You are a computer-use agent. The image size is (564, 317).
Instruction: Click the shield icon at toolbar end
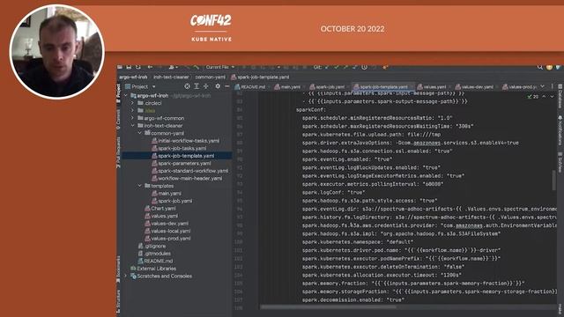[558, 67]
